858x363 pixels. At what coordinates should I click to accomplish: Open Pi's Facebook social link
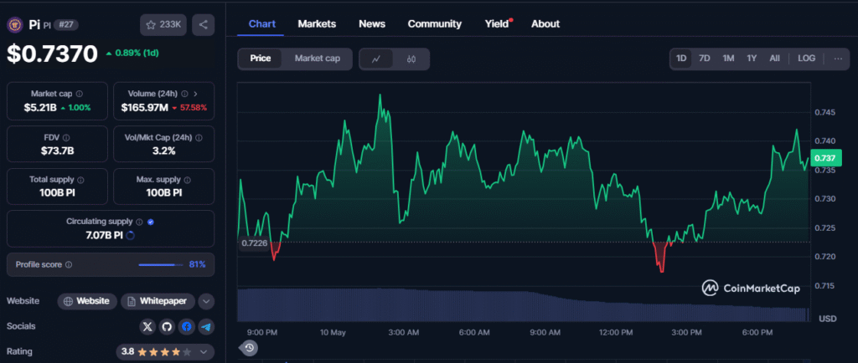(187, 326)
